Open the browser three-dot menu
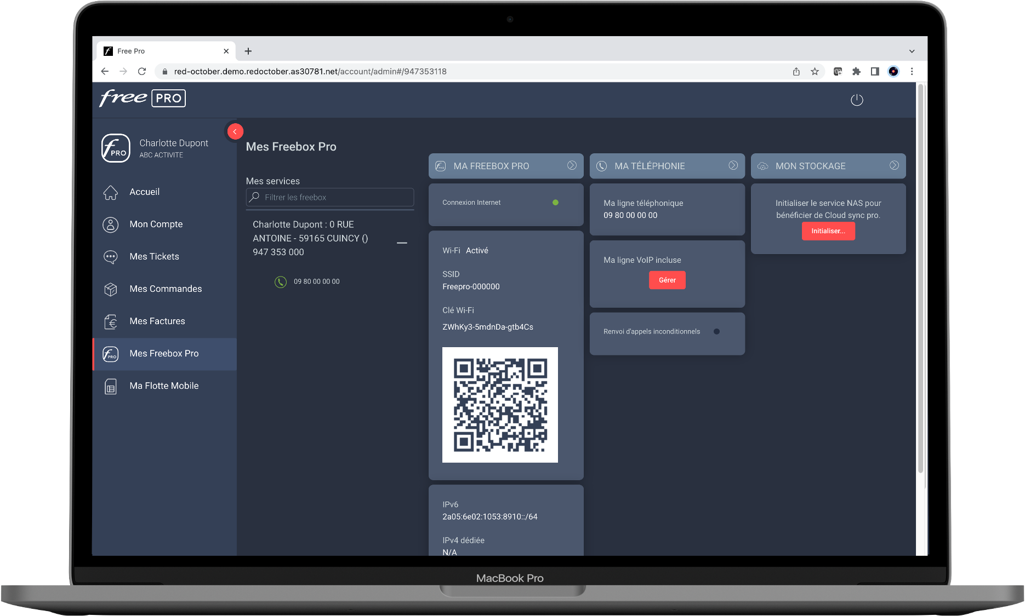 click(x=912, y=71)
